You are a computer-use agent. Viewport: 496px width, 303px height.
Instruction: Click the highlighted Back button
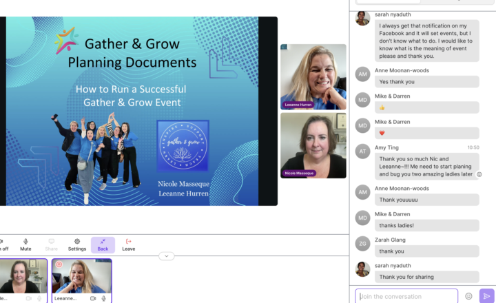(x=103, y=244)
